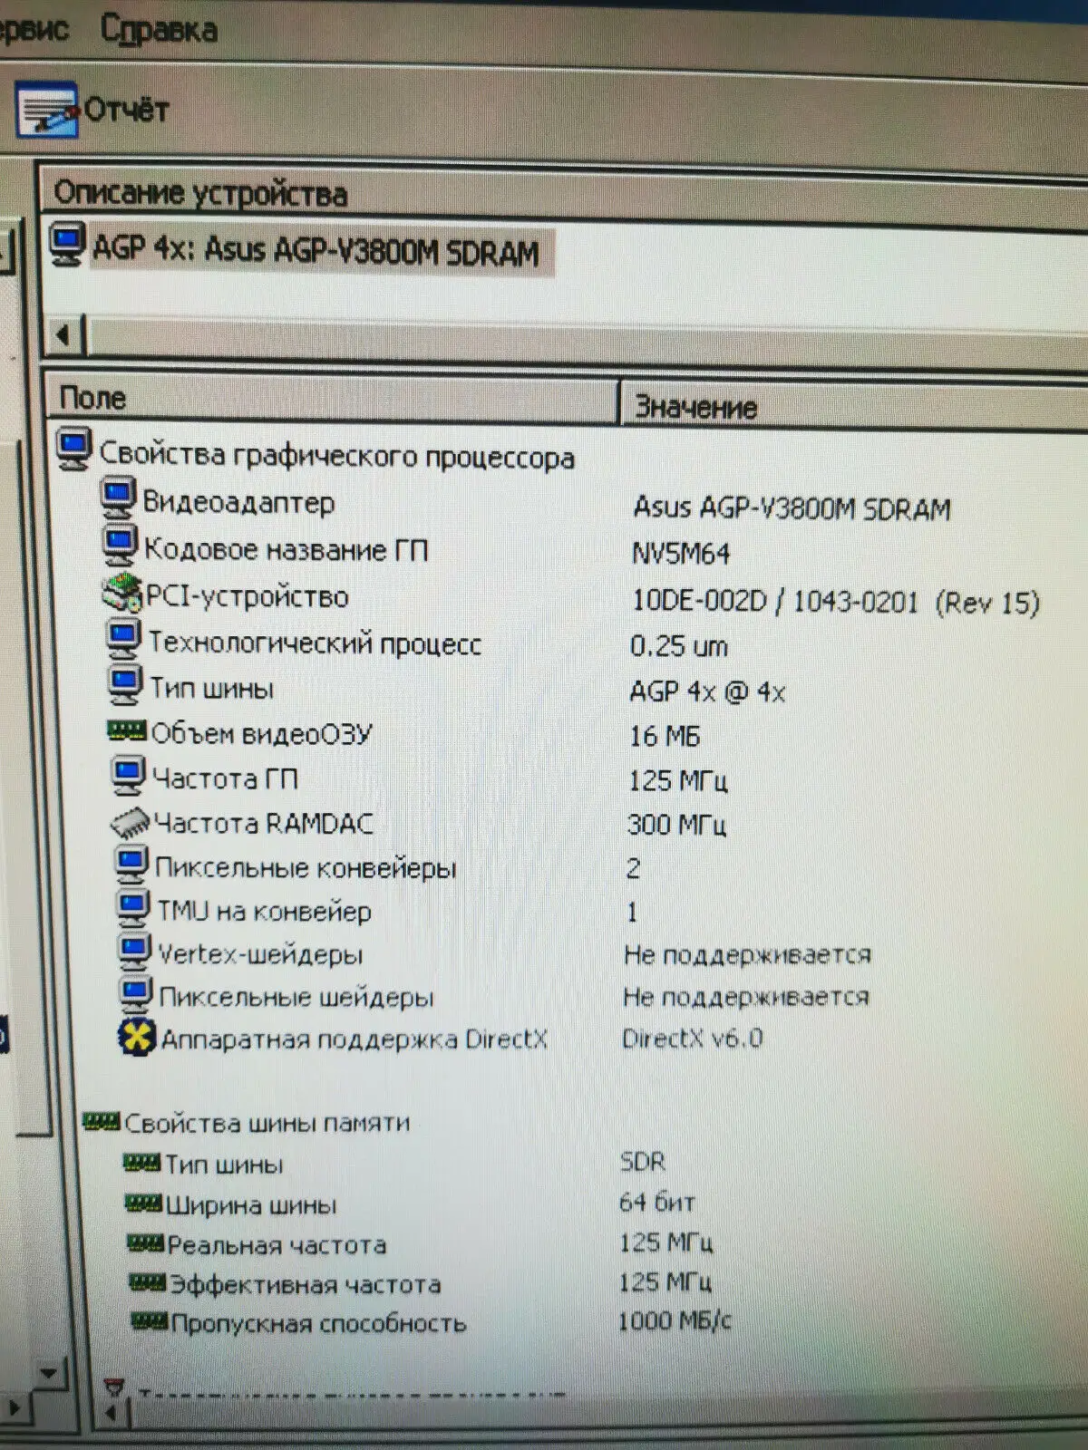Select the TMU на конвейер label

265,911
